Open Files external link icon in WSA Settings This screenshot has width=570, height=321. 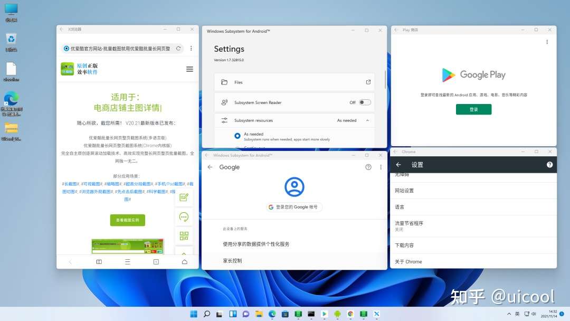coord(368,82)
